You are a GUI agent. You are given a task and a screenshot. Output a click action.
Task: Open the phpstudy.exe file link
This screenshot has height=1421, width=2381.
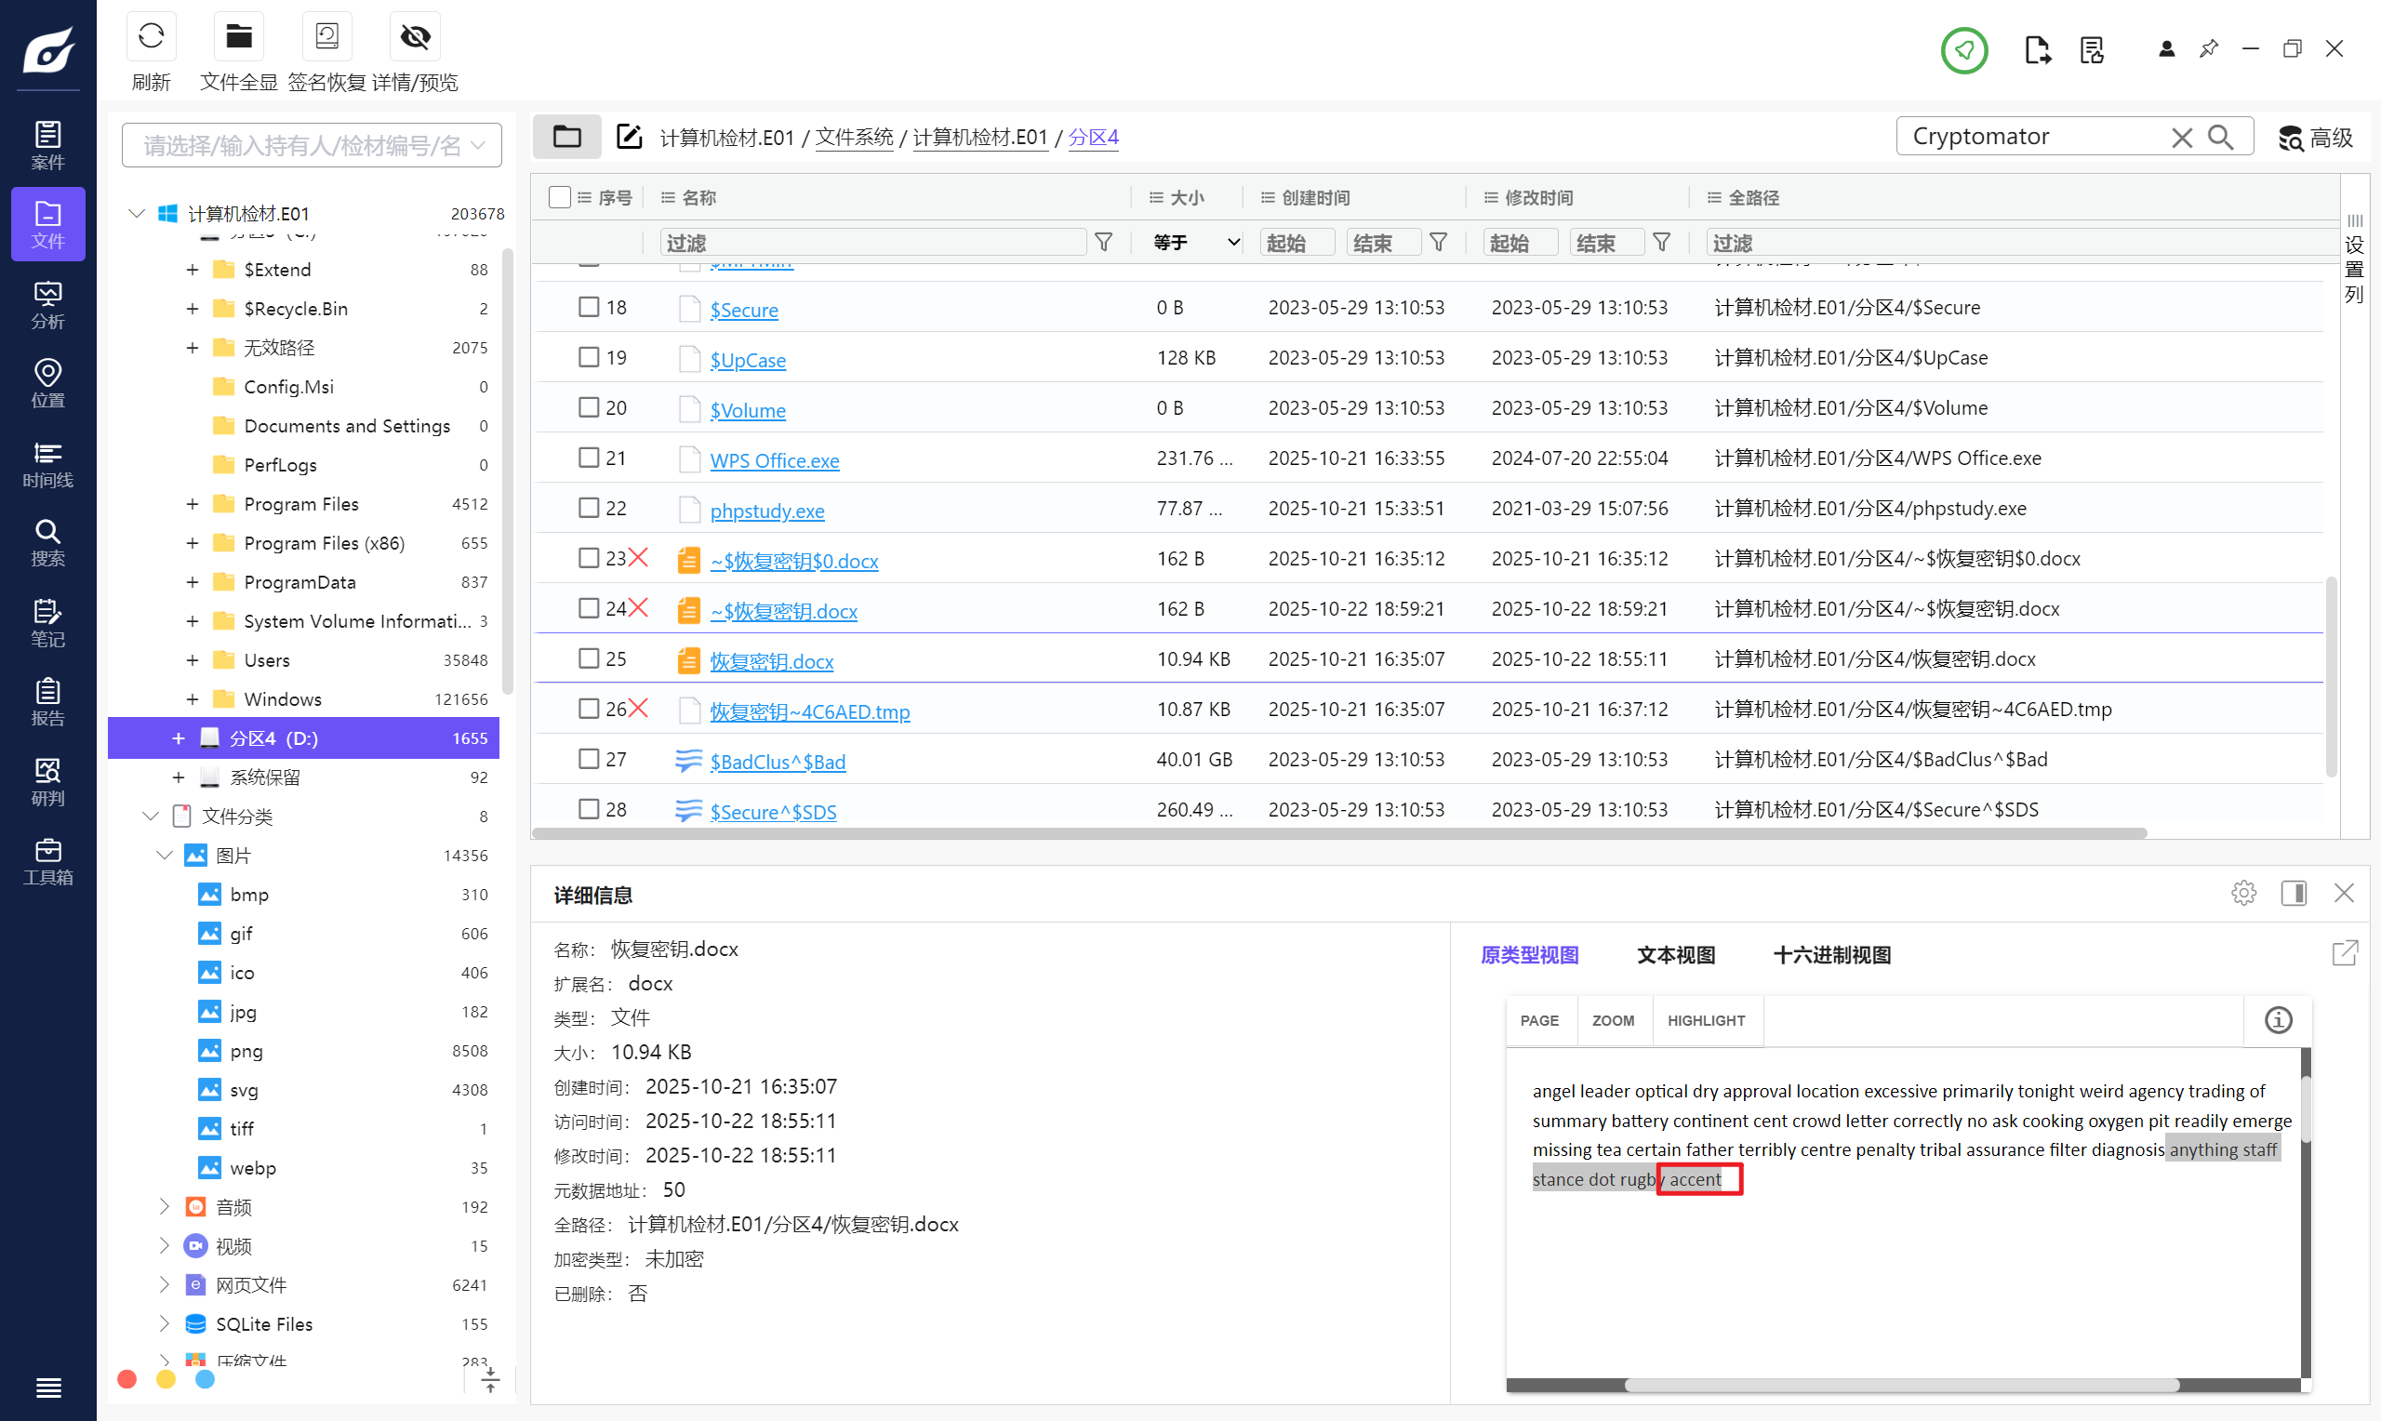click(767, 511)
